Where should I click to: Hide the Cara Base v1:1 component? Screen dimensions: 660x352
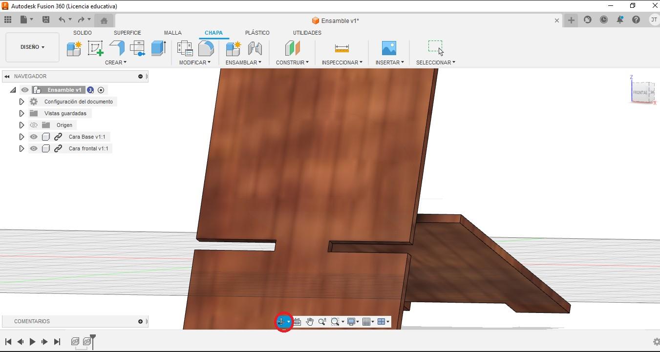click(x=33, y=137)
